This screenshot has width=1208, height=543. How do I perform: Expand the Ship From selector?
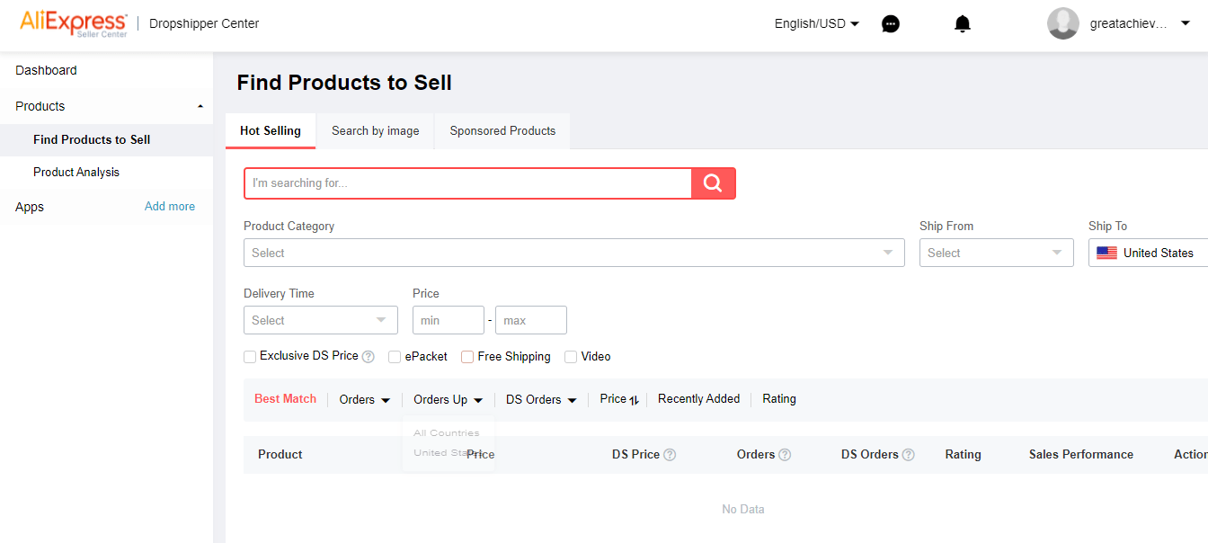point(996,253)
